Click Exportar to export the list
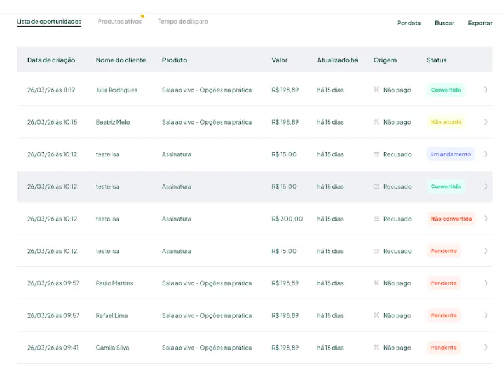This screenshot has width=504, height=368. (480, 23)
